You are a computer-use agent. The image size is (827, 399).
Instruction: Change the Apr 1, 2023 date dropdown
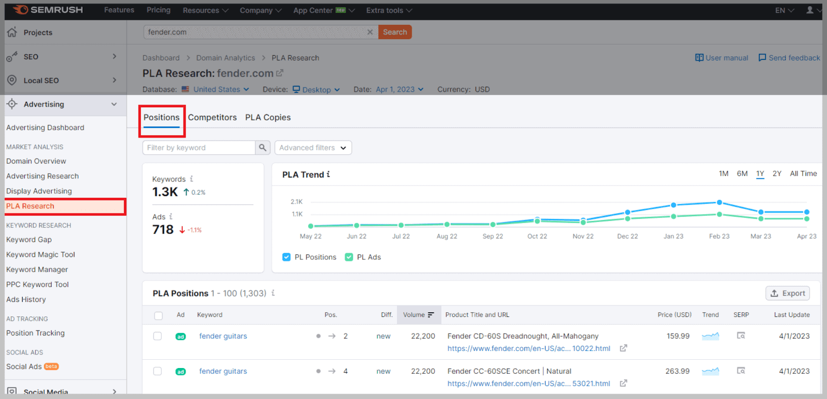pos(400,89)
